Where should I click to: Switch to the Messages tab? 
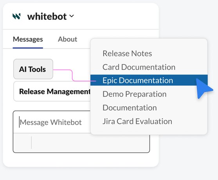[x=28, y=39]
